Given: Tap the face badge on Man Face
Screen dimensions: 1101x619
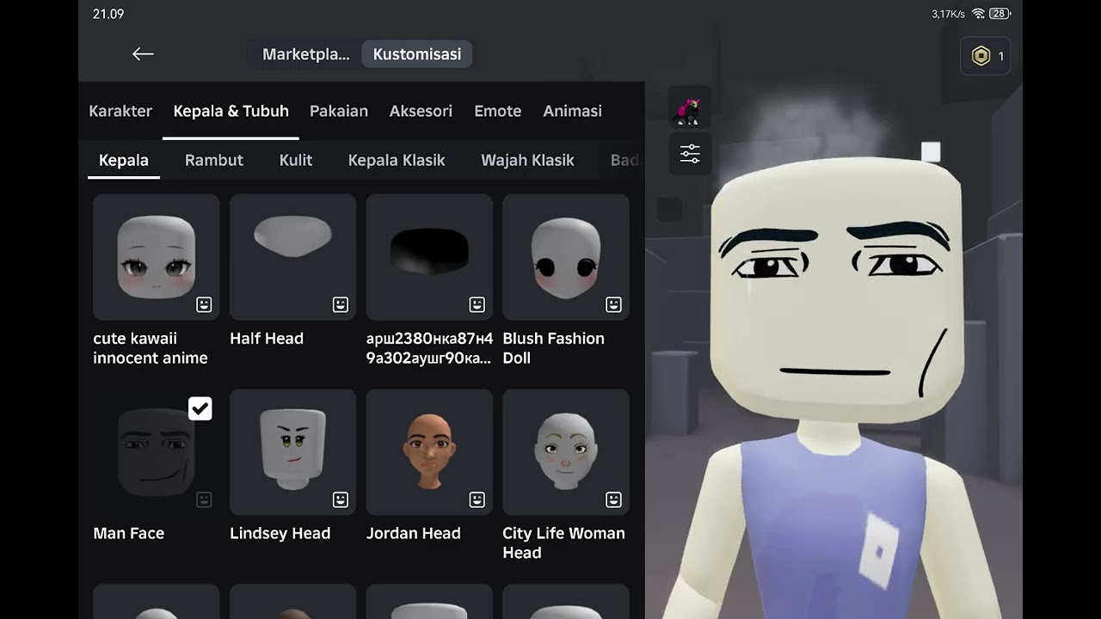Looking at the screenshot, I should (204, 499).
